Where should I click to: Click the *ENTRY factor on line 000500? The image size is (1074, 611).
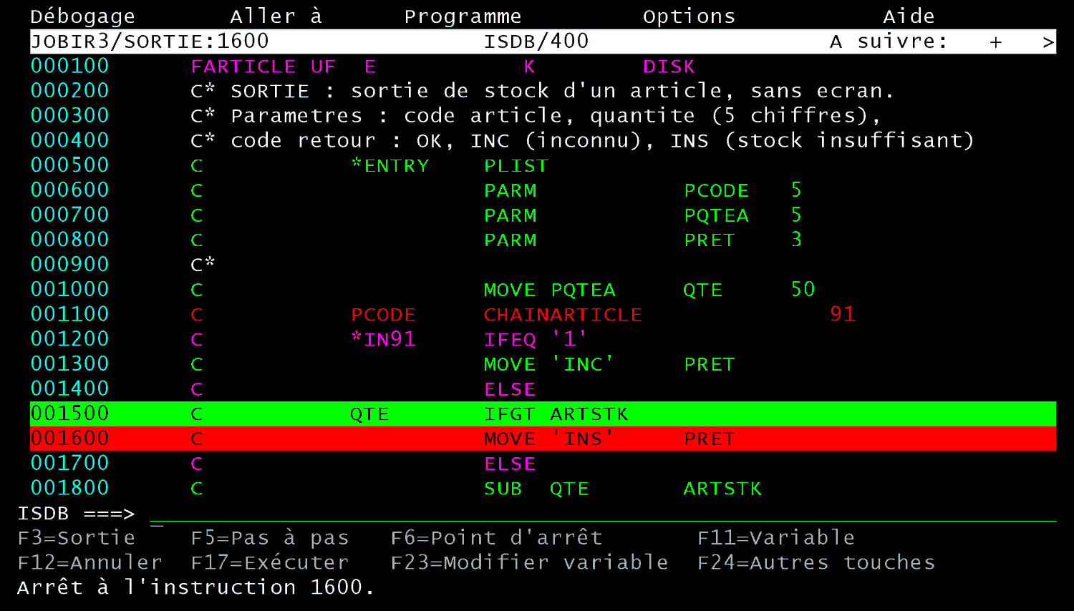[390, 165]
